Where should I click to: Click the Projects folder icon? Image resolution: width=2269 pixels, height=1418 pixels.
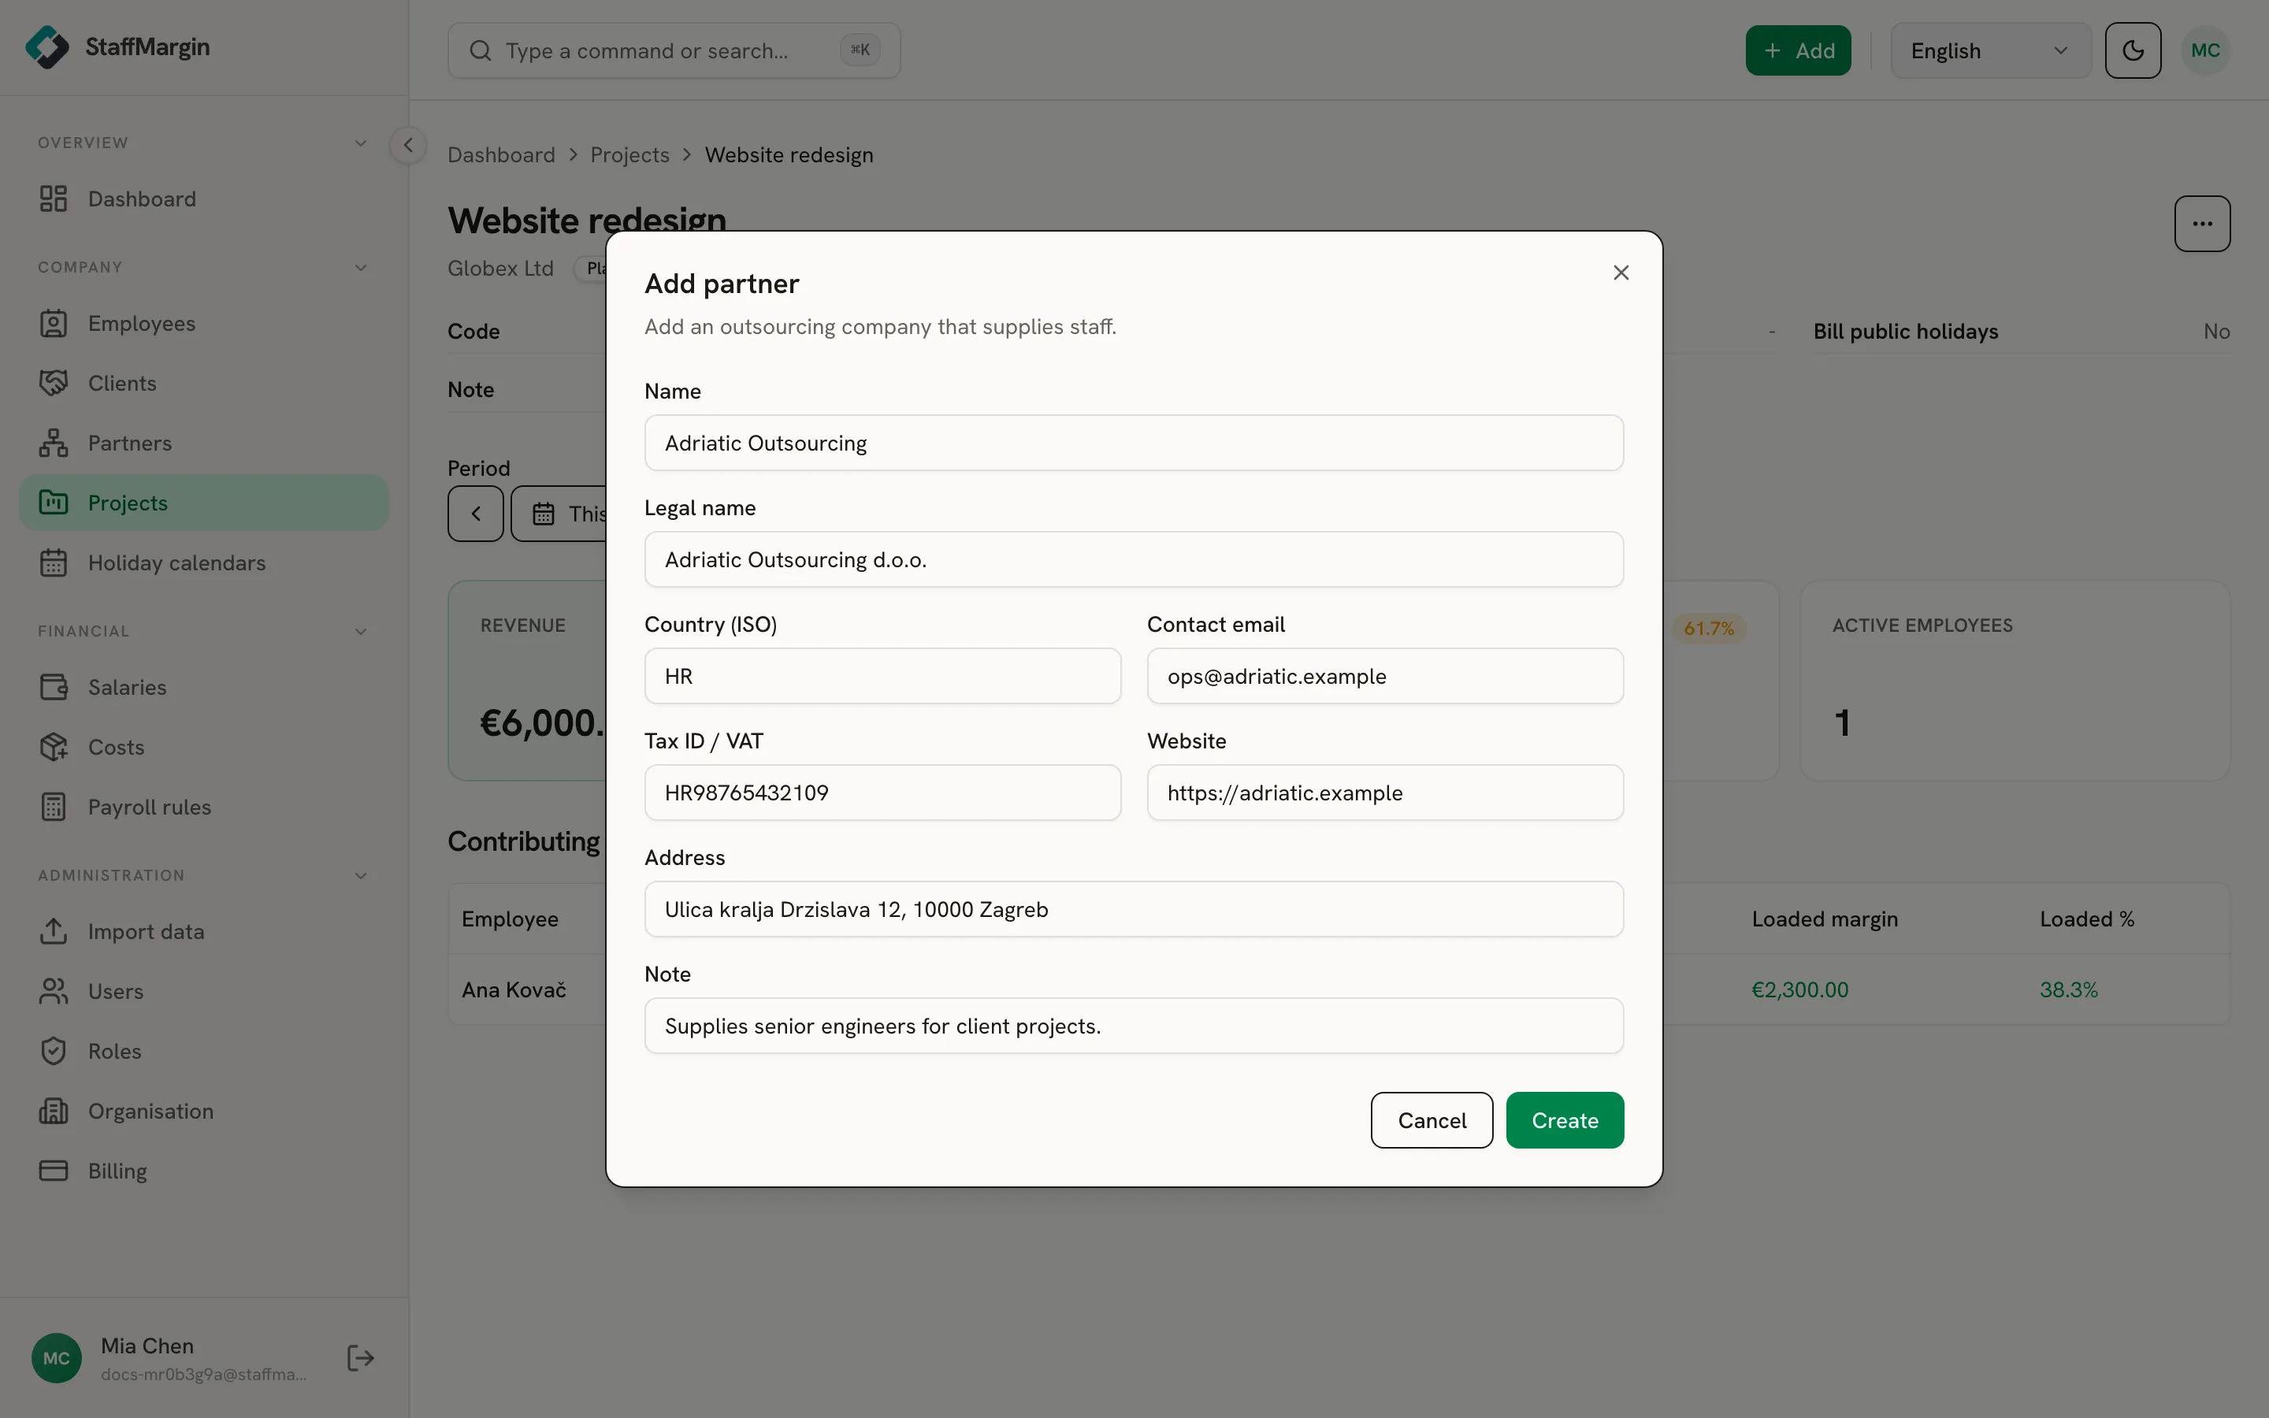(x=54, y=503)
